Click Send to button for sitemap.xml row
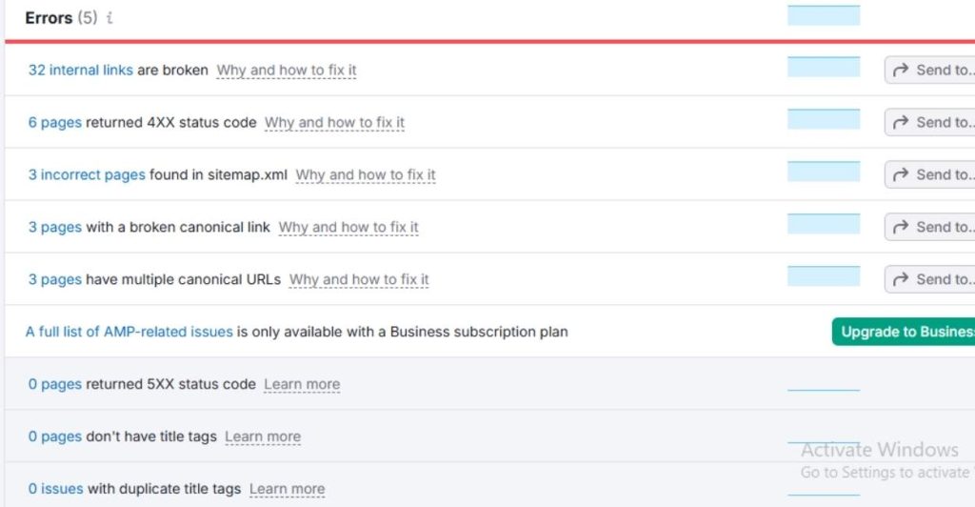The image size is (975, 507). pyautogui.click(x=931, y=174)
